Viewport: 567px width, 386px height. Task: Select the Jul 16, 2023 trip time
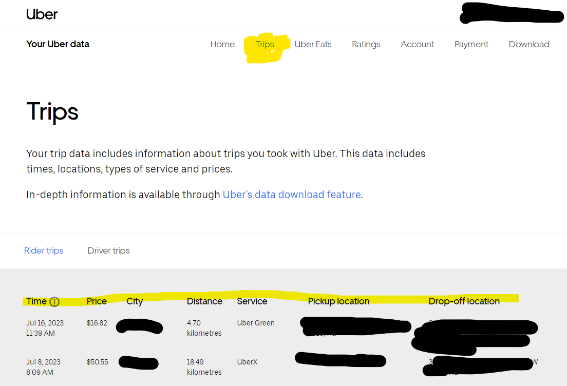point(45,328)
